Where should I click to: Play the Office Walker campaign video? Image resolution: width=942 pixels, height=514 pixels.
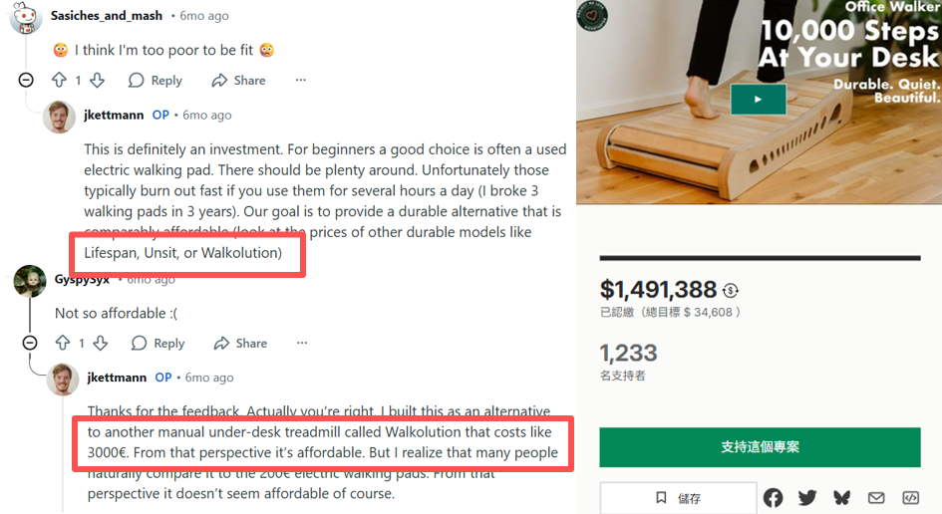click(x=758, y=100)
